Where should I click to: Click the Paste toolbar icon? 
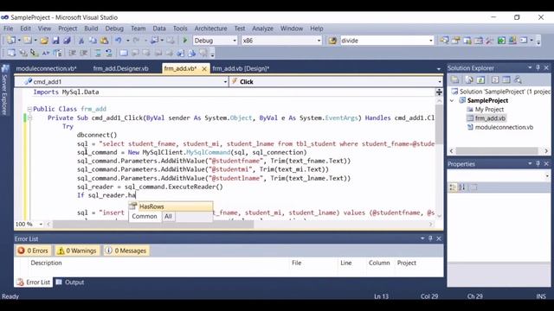[x=104, y=41]
